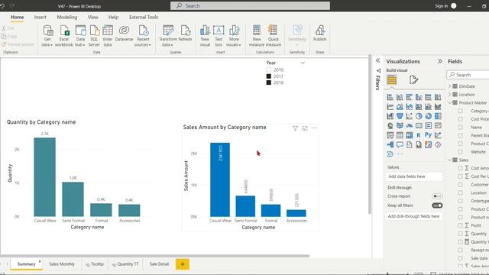489x275 pixels.
Task: Add a new report page
Action: tap(183, 264)
